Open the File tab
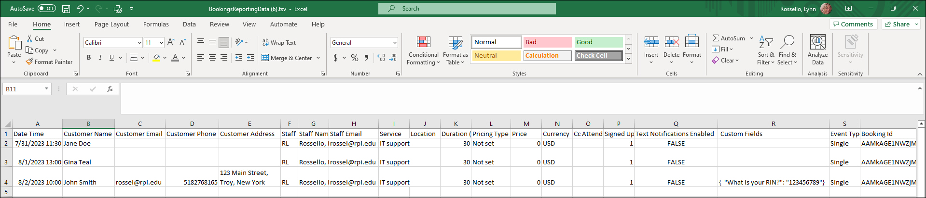 [x=13, y=24]
